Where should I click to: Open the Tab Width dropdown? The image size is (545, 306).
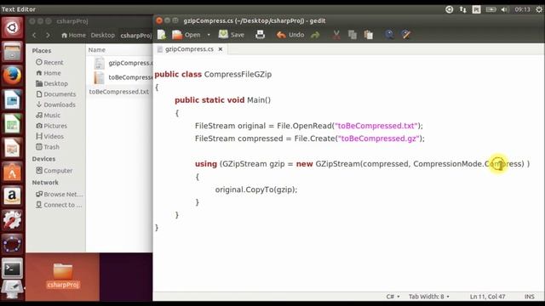(429, 297)
